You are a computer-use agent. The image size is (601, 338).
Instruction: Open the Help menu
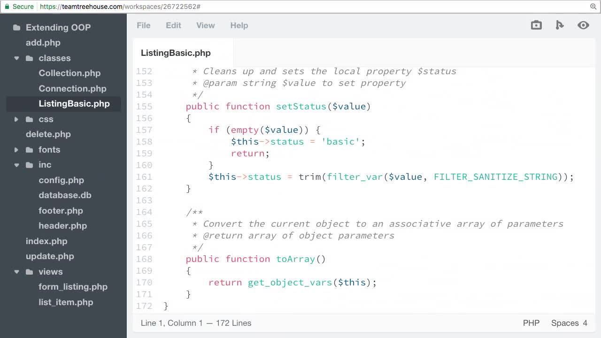(239, 25)
